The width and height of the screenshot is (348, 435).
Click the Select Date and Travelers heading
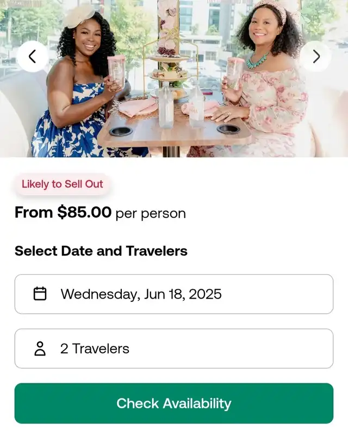point(101,251)
